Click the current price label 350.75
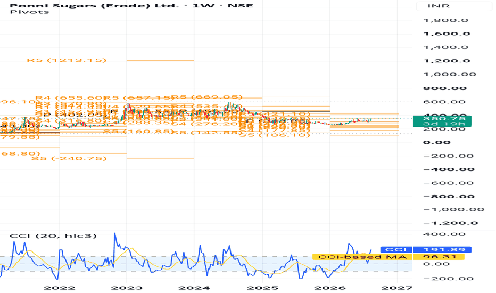 point(442,118)
